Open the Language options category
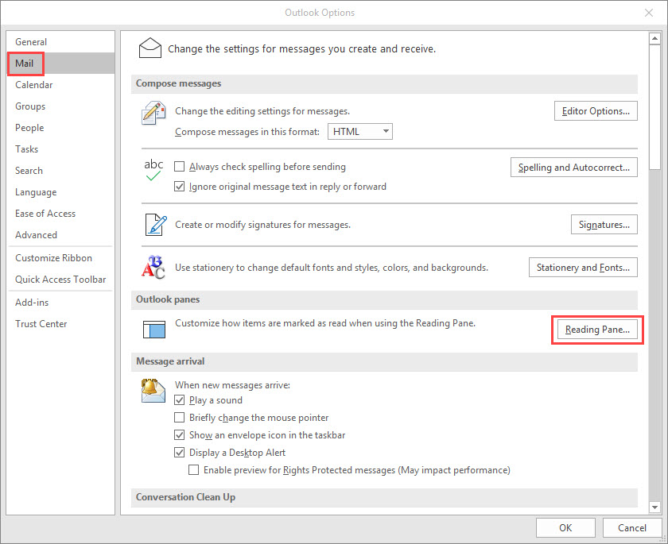 coord(60,192)
